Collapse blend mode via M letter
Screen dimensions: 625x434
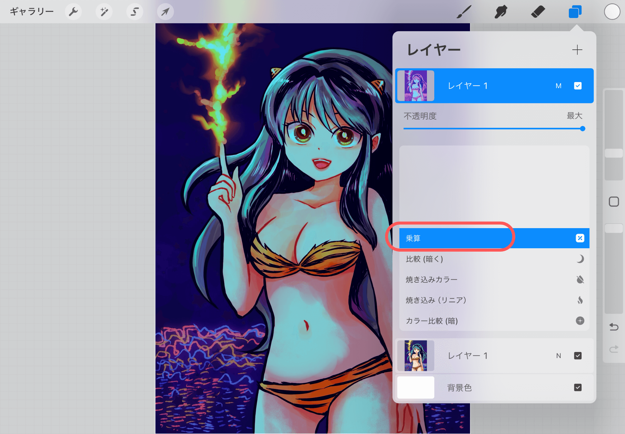tap(558, 86)
